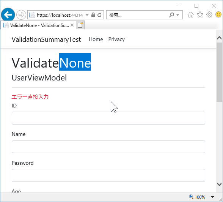Open a new tab
Viewport: 223px width, 202px height.
tap(80, 25)
